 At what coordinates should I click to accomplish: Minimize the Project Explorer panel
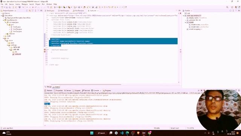point(38,11)
